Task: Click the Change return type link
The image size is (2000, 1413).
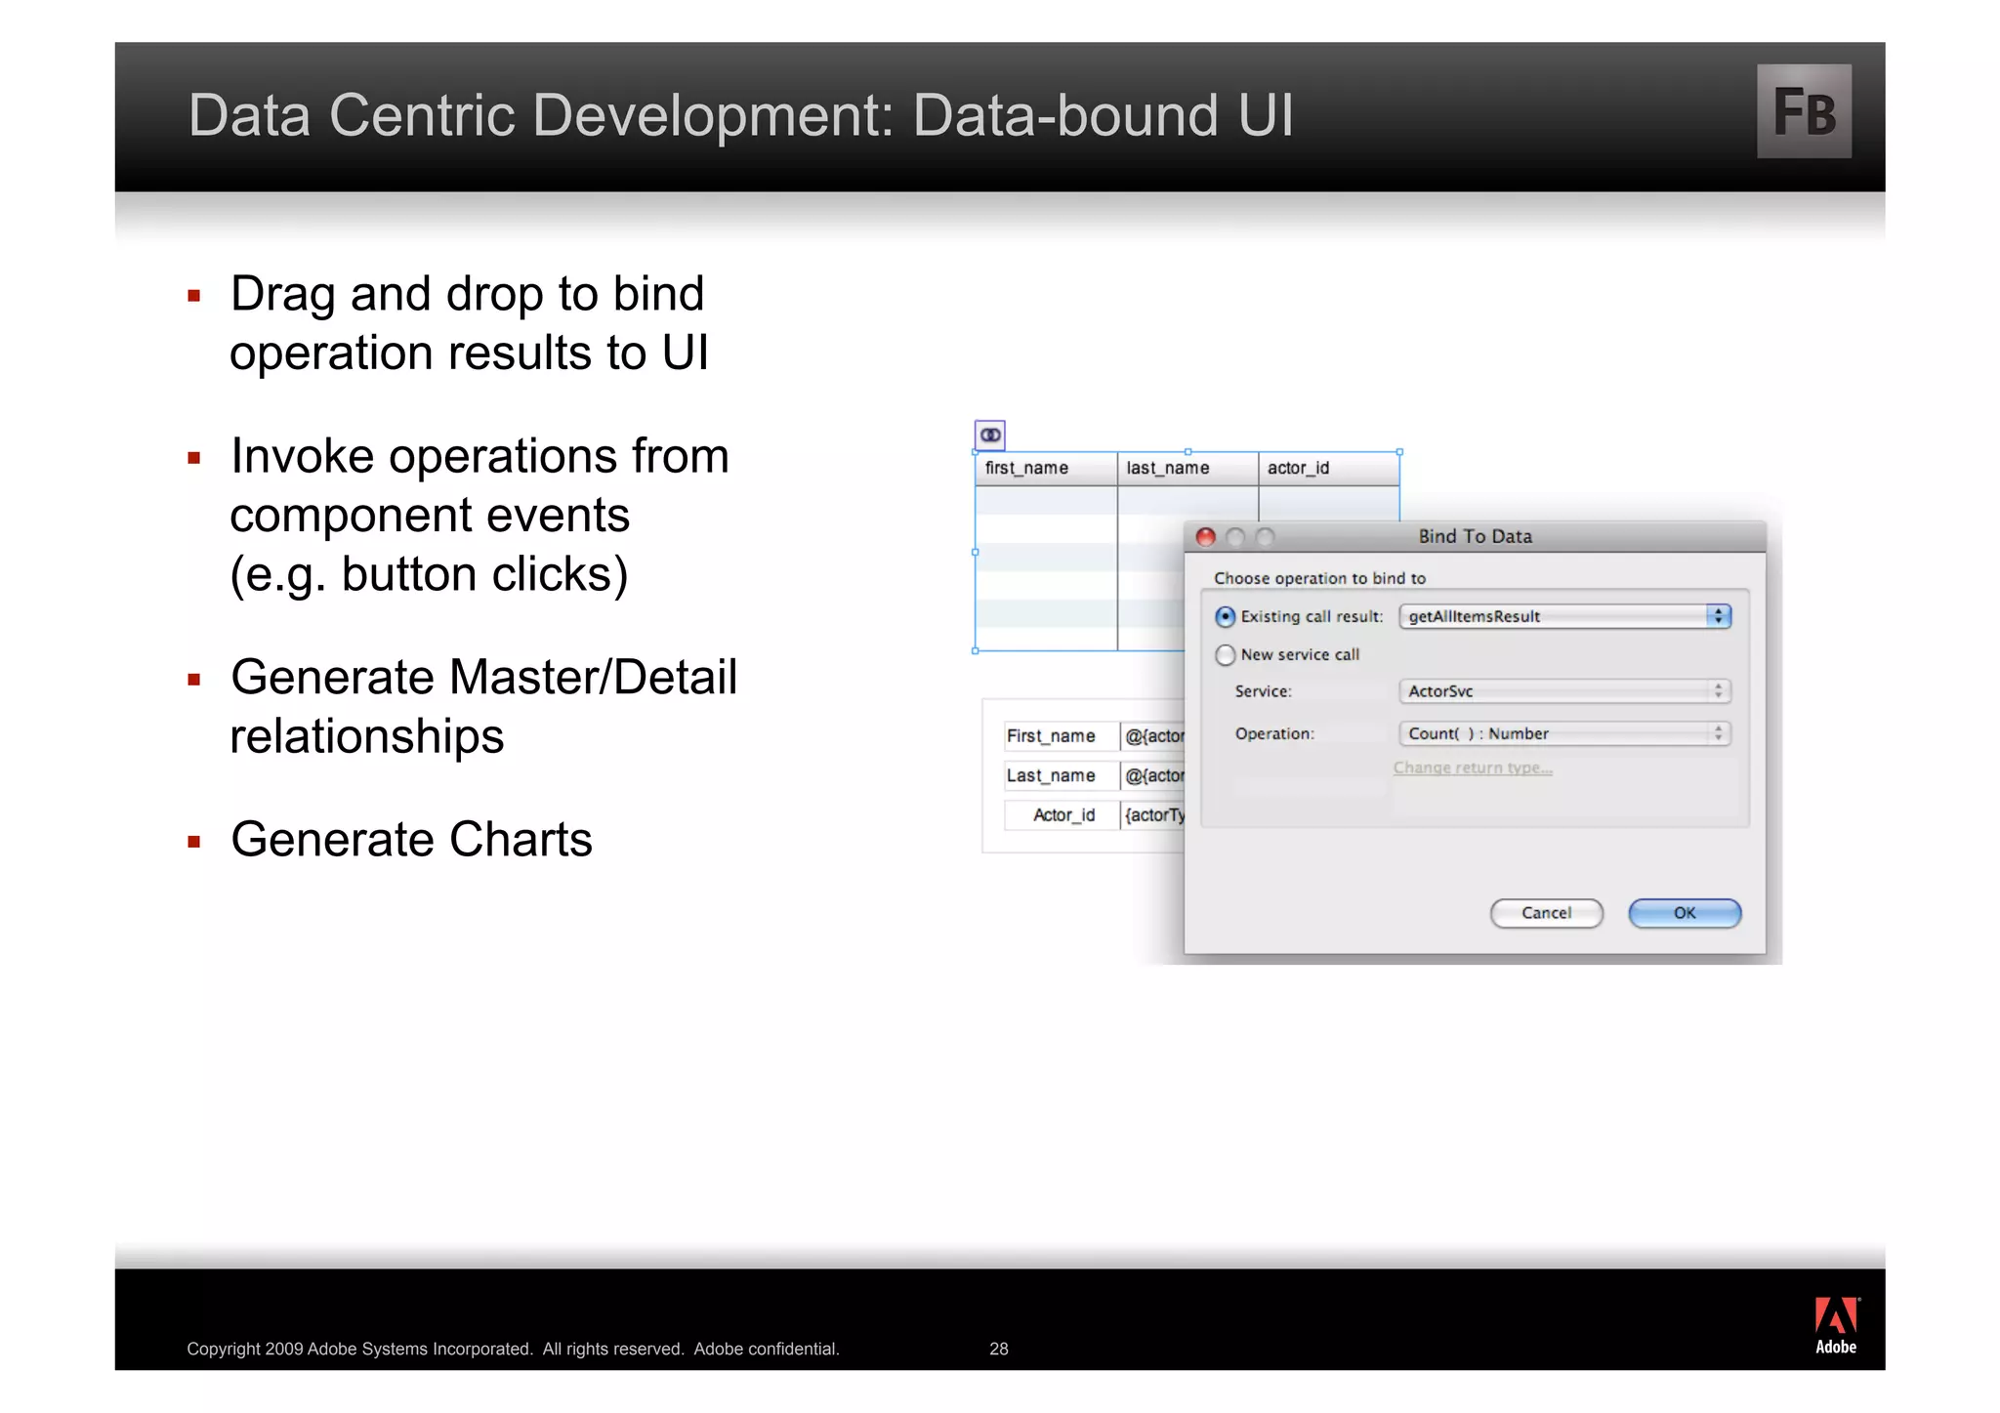Action: (x=1473, y=768)
